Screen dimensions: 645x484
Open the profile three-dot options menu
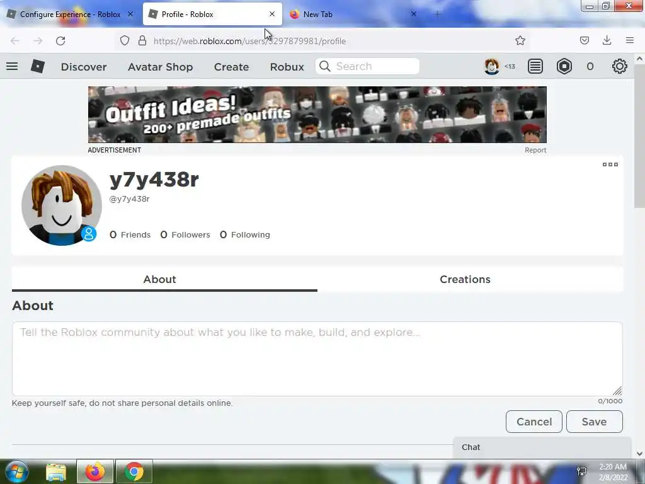[610, 164]
